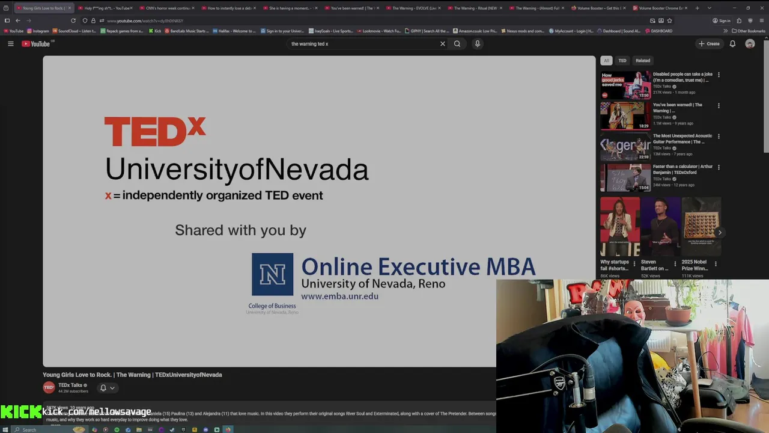The image size is (769, 433).
Task: Open the SoundCloud bookmark
Action: click(x=74, y=31)
